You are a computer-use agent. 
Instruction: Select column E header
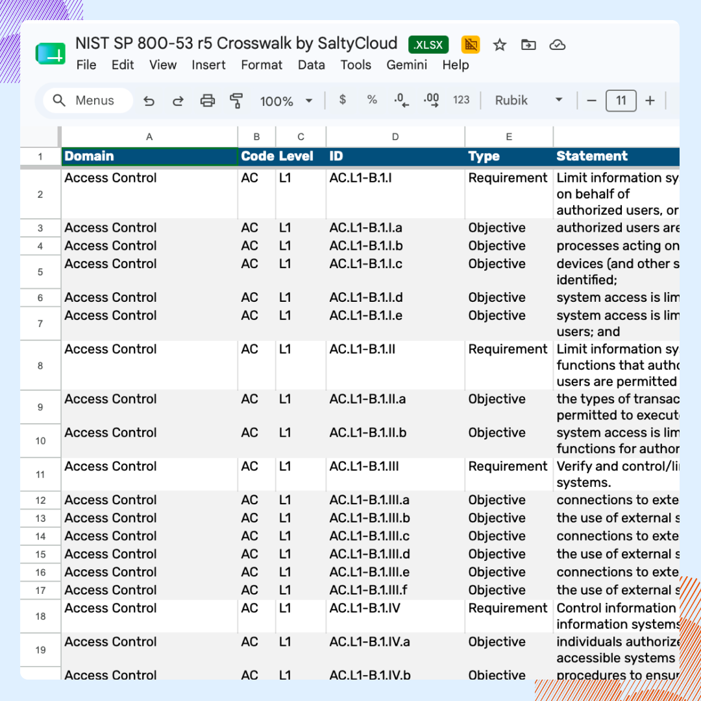point(509,137)
